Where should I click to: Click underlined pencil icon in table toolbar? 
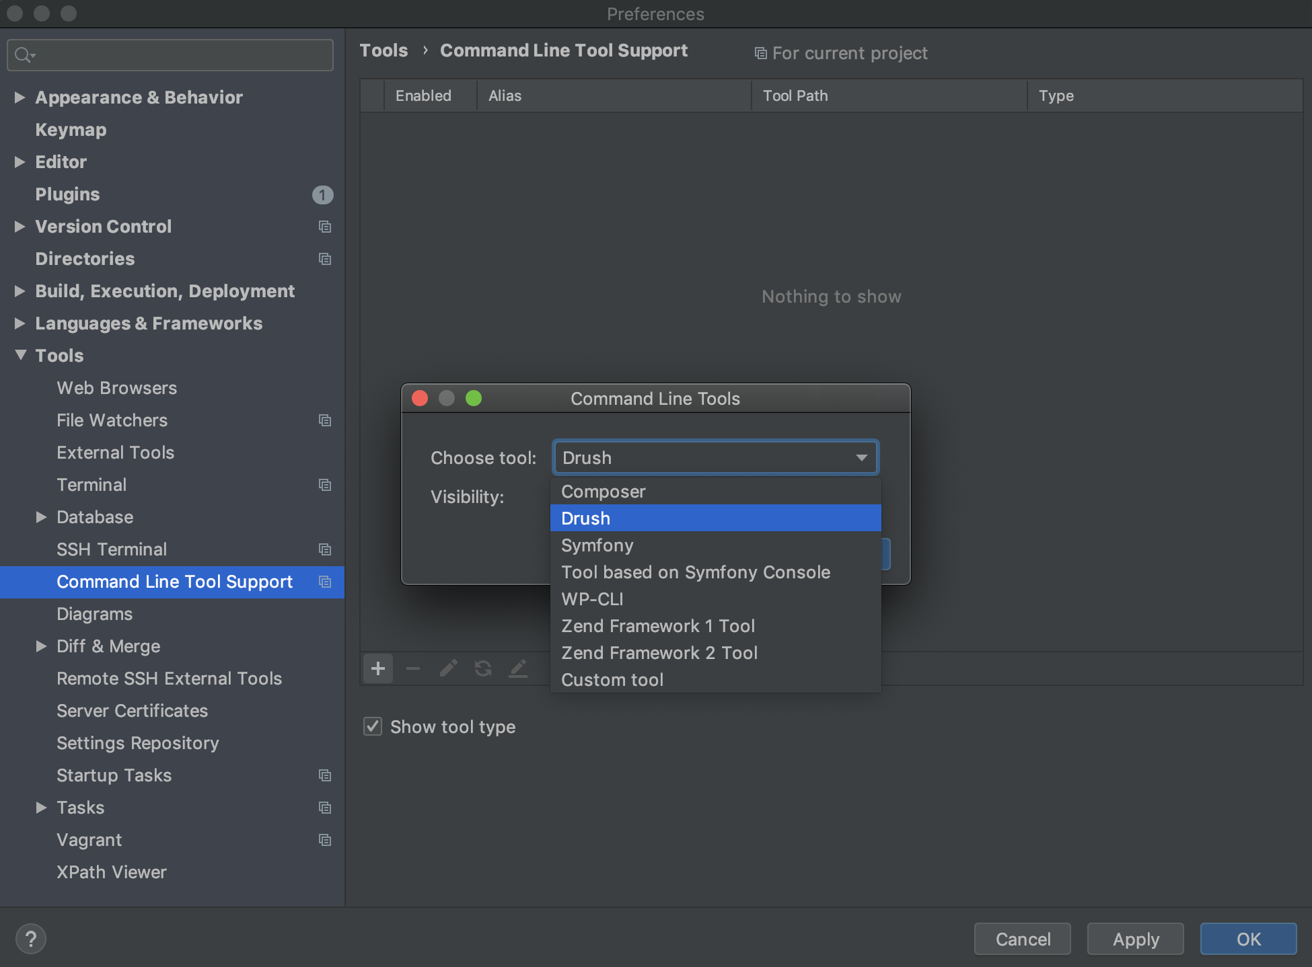[518, 668]
